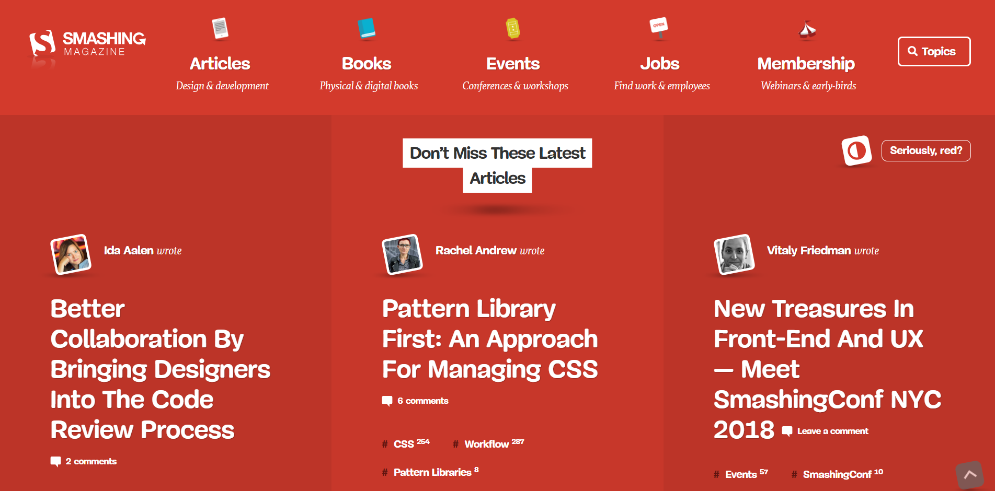The width and height of the screenshot is (995, 491).
Task: Click 'Don't Miss These Latest Articles' heading
Action: (497, 166)
